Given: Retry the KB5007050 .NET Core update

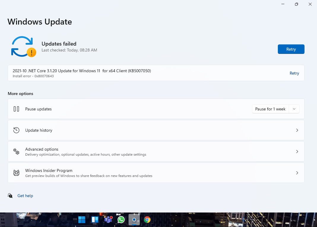Looking at the screenshot, I should 294,73.
